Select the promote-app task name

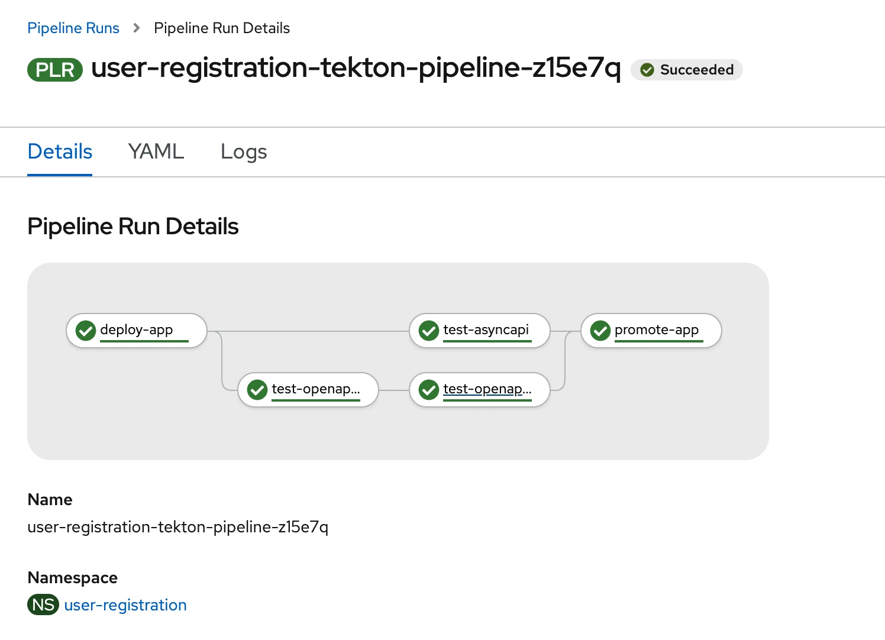pos(657,329)
